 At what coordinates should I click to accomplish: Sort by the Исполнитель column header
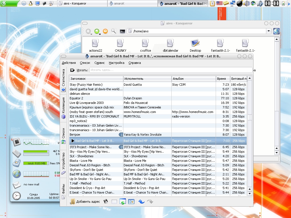147,79
